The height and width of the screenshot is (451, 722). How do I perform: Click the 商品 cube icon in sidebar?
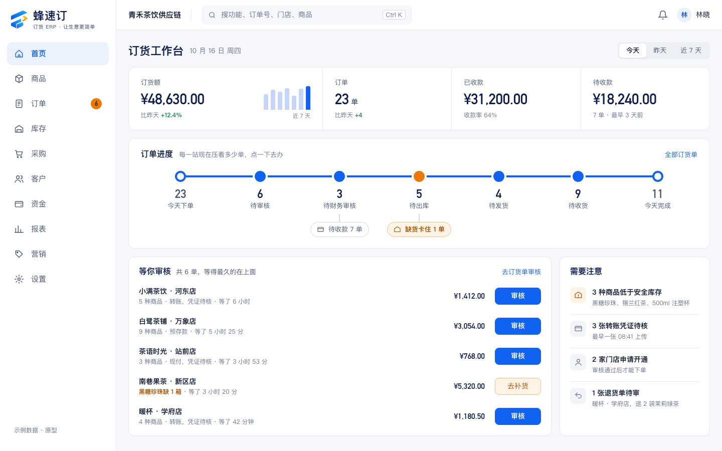tap(19, 79)
